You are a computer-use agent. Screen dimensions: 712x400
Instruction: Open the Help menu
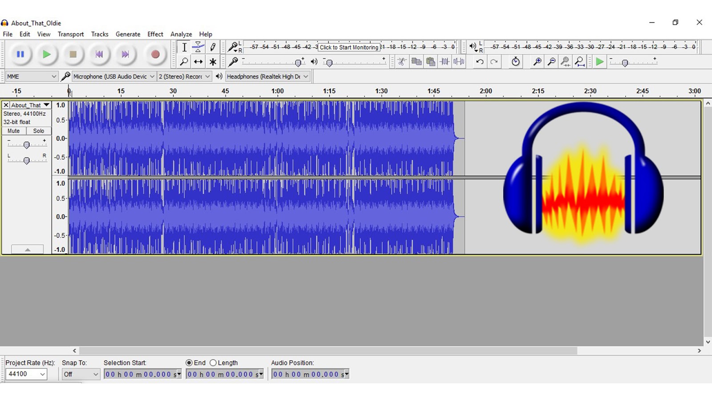coord(206,34)
